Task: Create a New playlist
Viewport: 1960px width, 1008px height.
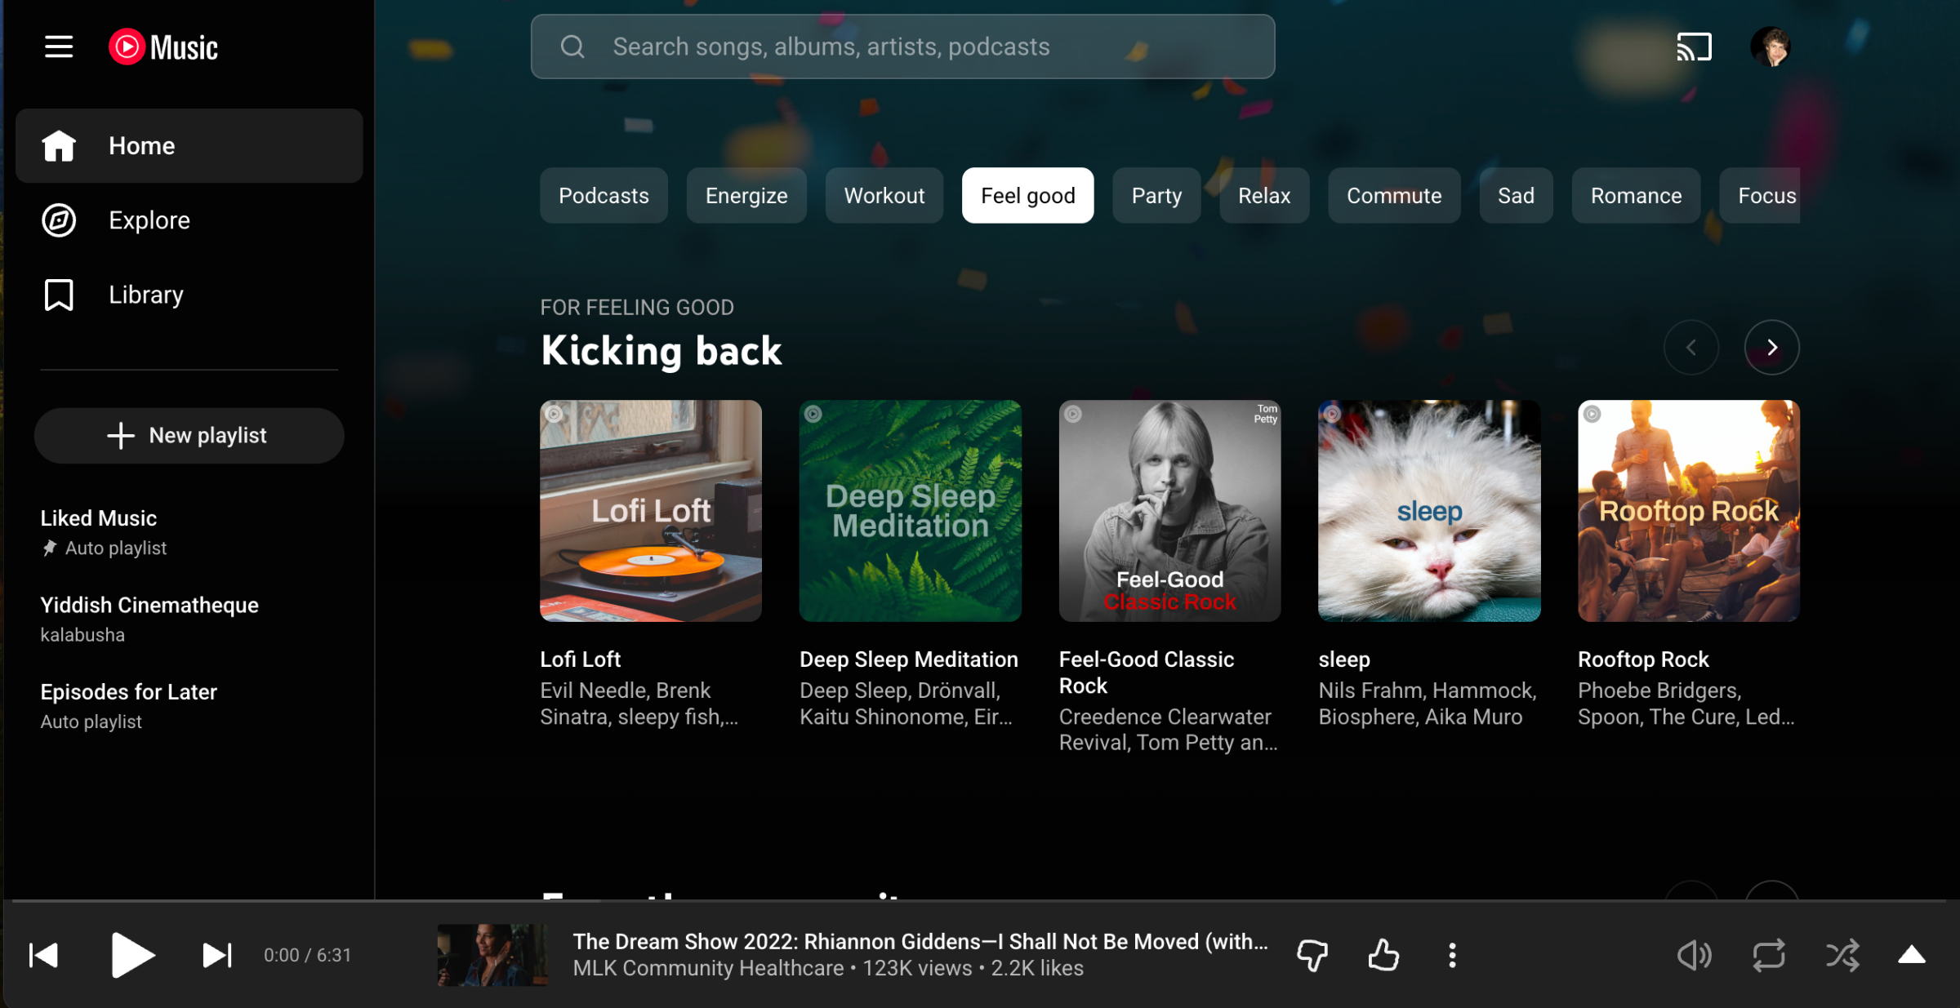Action: pos(189,435)
